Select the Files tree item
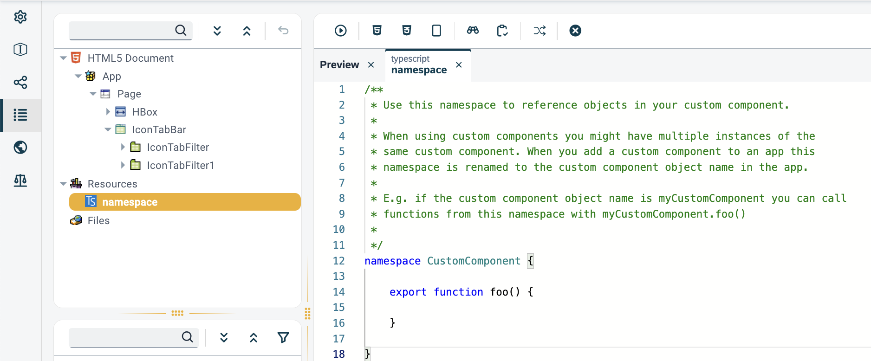871x361 pixels. click(98, 220)
